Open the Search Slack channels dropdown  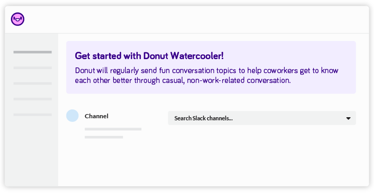[262, 118]
